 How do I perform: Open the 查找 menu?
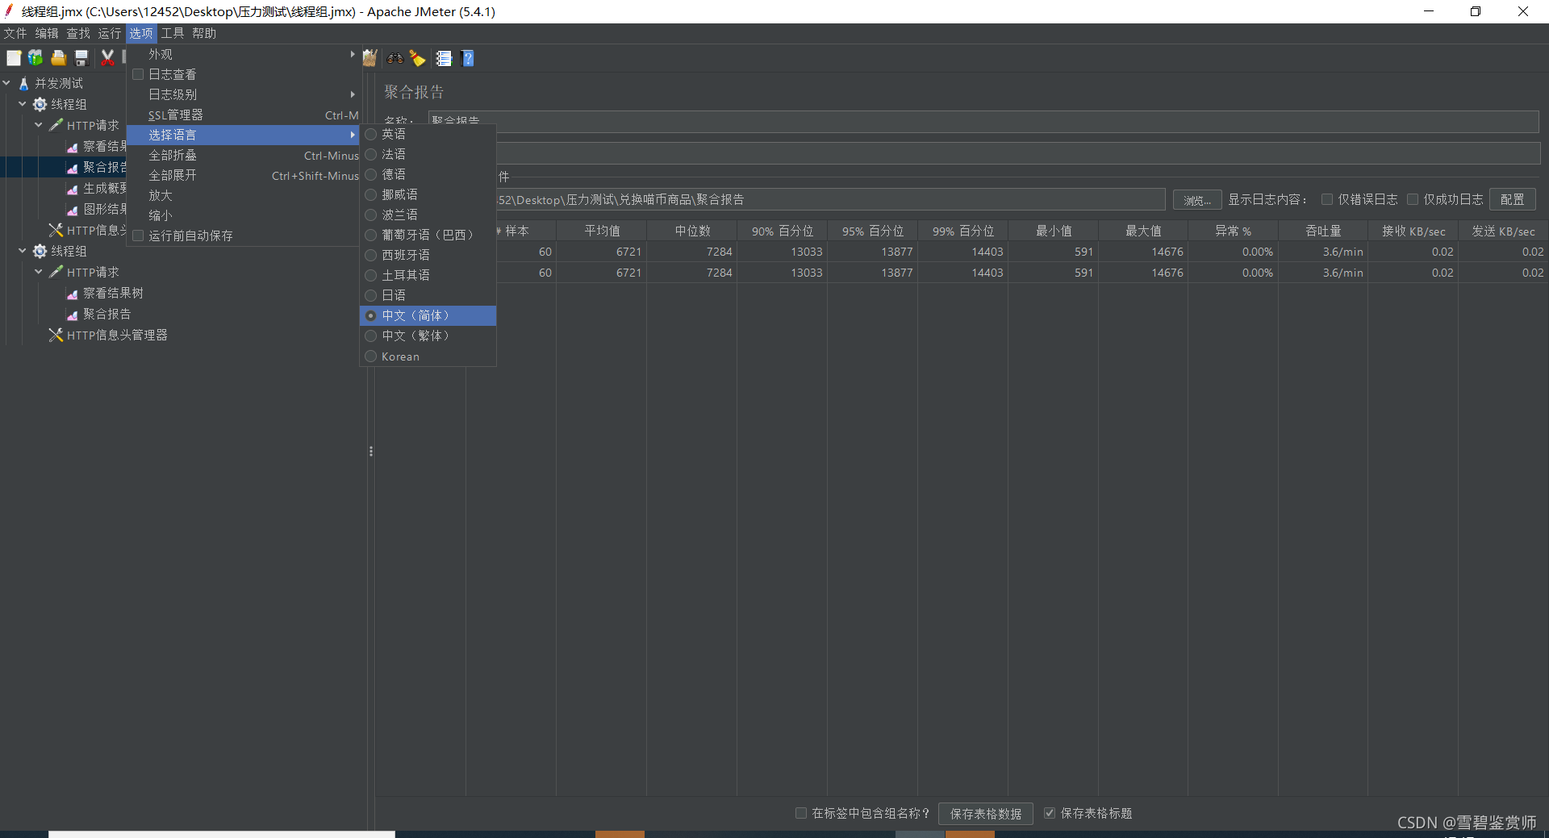tap(78, 33)
